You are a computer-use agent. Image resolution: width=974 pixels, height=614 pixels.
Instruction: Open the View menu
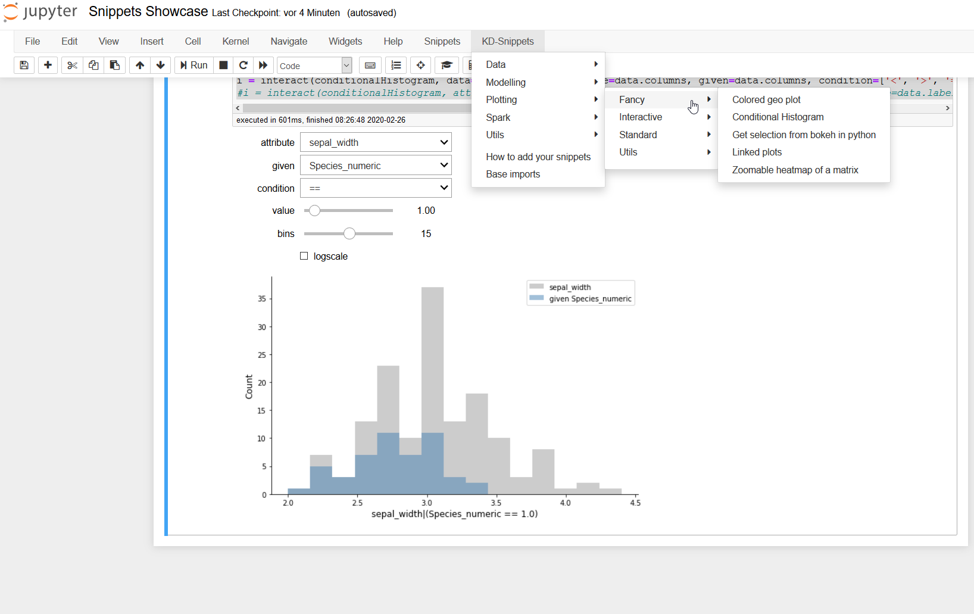point(108,41)
